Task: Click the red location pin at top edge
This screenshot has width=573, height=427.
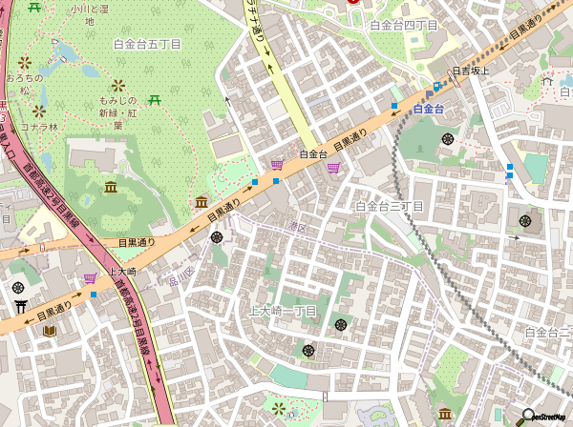Action: [352, 1]
